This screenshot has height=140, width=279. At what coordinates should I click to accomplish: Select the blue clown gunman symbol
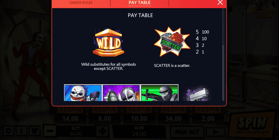pos(83,93)
